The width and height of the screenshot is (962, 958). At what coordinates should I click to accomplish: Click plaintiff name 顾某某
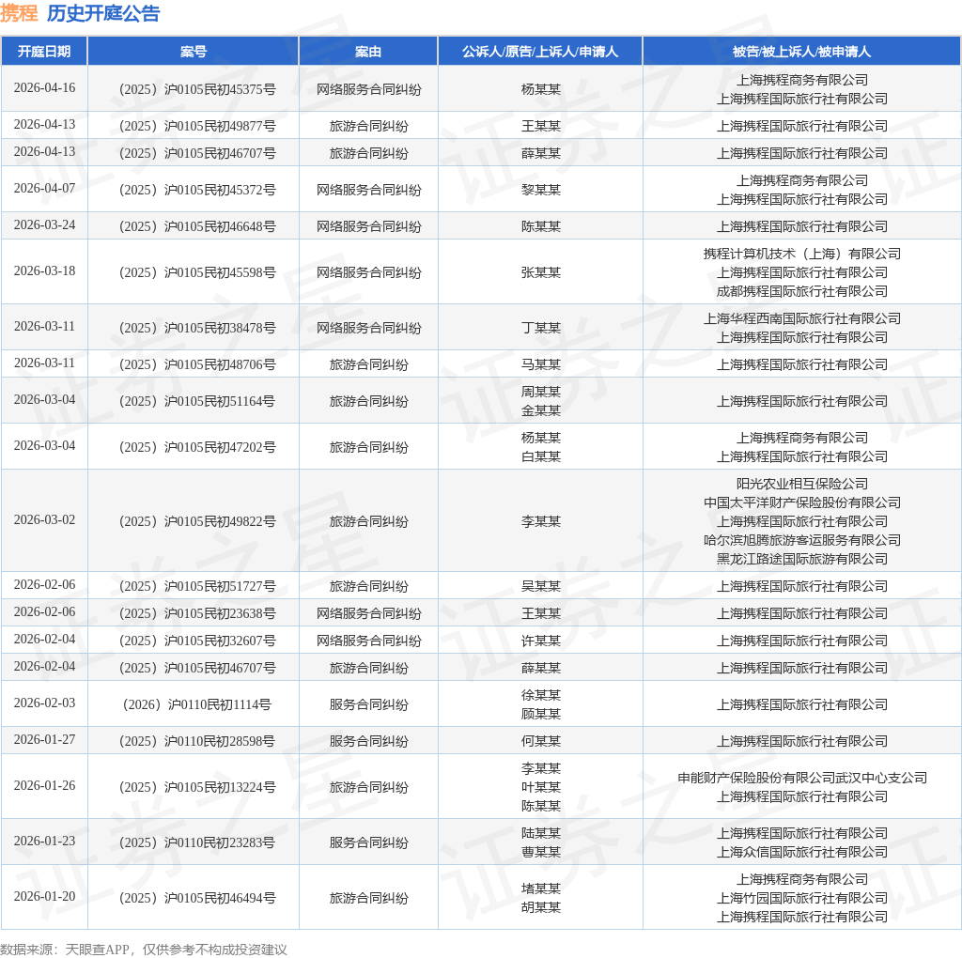[x=540, y=715]
